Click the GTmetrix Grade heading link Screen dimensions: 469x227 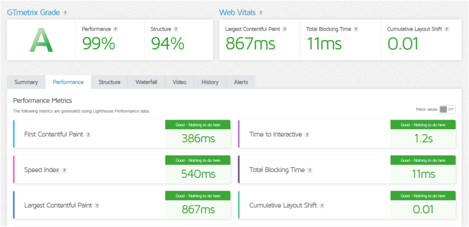click(33, 12)
